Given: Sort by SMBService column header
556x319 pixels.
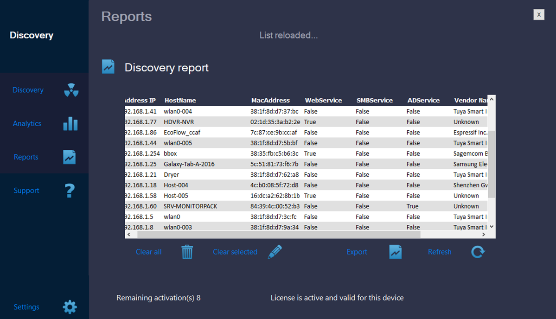Looking at the screenshot, I should coord(374,100).
